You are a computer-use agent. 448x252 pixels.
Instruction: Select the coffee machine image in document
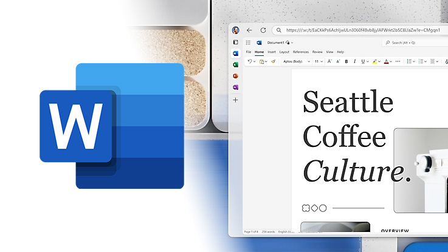coord(421,171)
